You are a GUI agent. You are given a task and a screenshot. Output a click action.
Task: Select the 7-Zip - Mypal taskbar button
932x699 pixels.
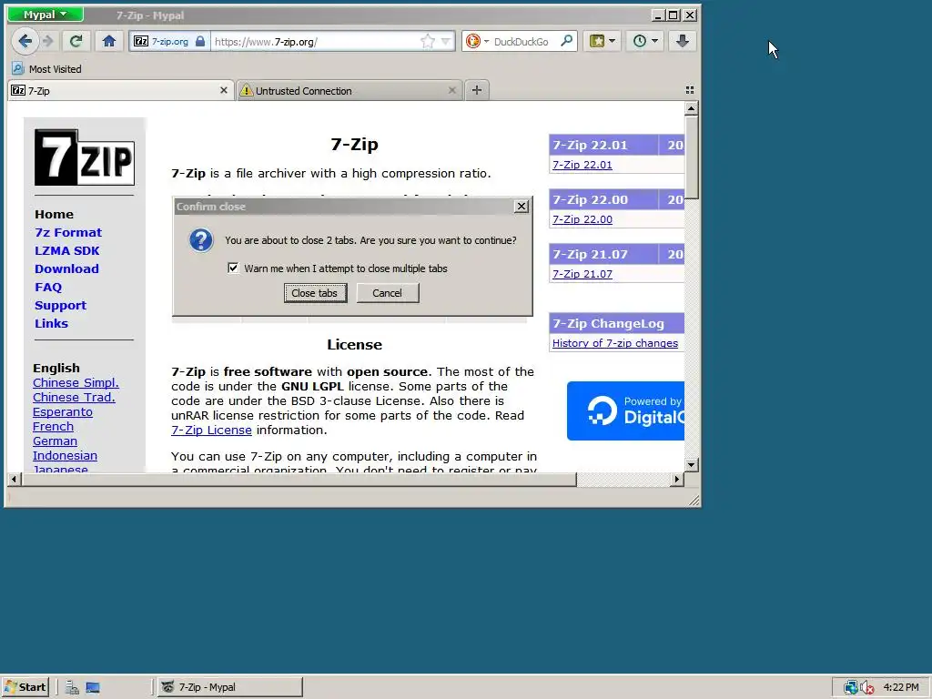point(230,687)
